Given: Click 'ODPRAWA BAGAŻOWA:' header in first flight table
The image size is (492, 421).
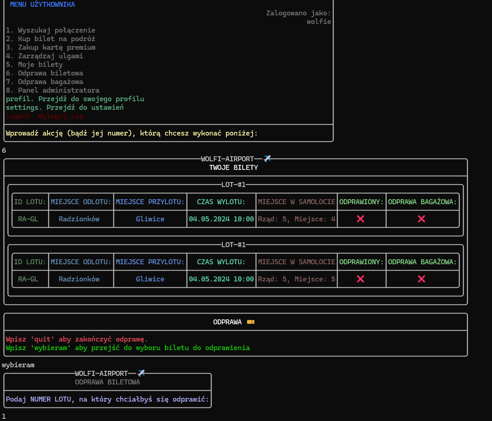Looking at the screenshot, I should (x=422, y=202).
